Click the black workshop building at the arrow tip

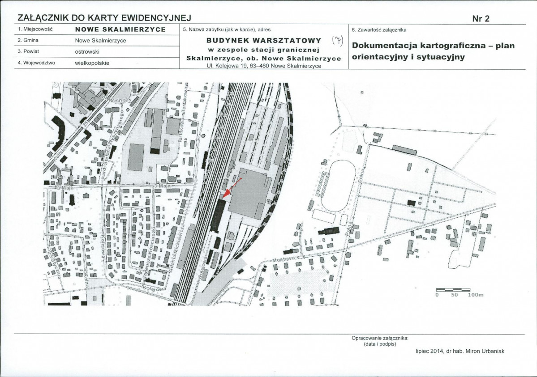click(x=219, y=214)
